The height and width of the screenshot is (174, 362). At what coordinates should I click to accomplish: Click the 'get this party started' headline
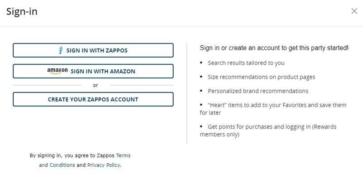[x=274, y=48]
